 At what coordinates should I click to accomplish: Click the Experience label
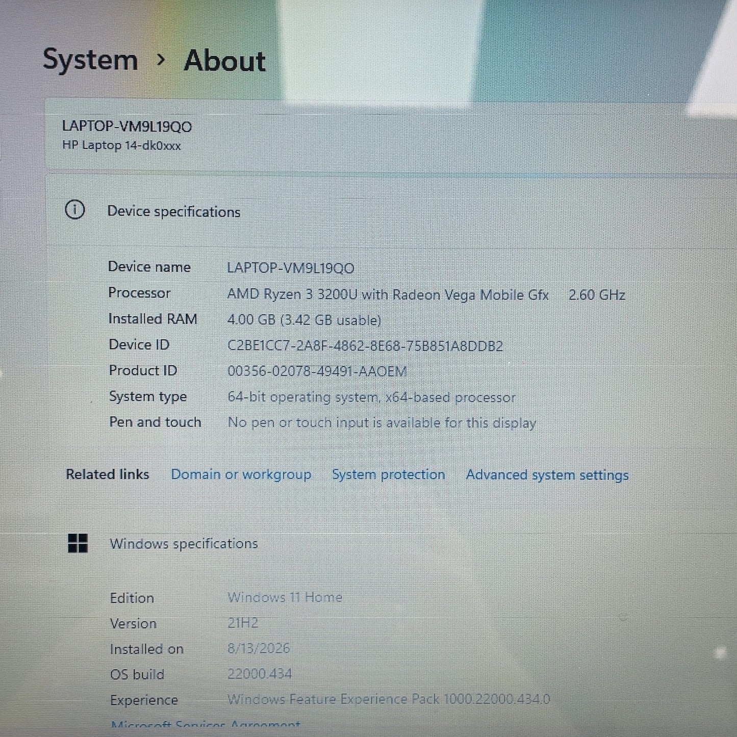tap(144, 700)
